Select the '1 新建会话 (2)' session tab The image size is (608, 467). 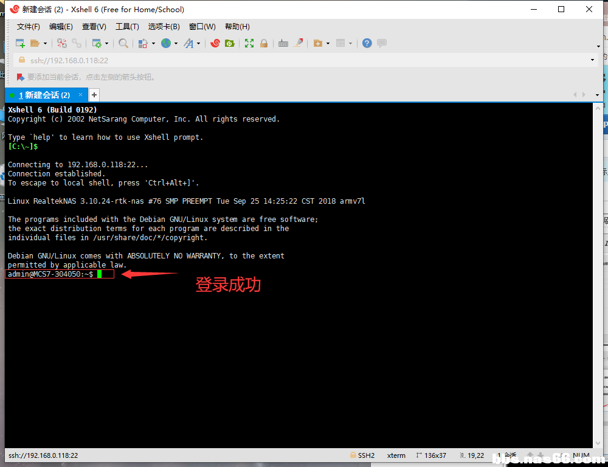(44, 95)
